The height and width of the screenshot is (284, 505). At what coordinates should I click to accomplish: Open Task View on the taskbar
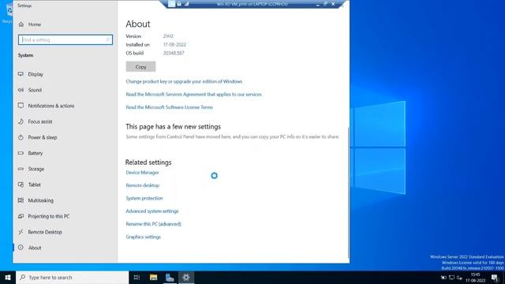137,277
